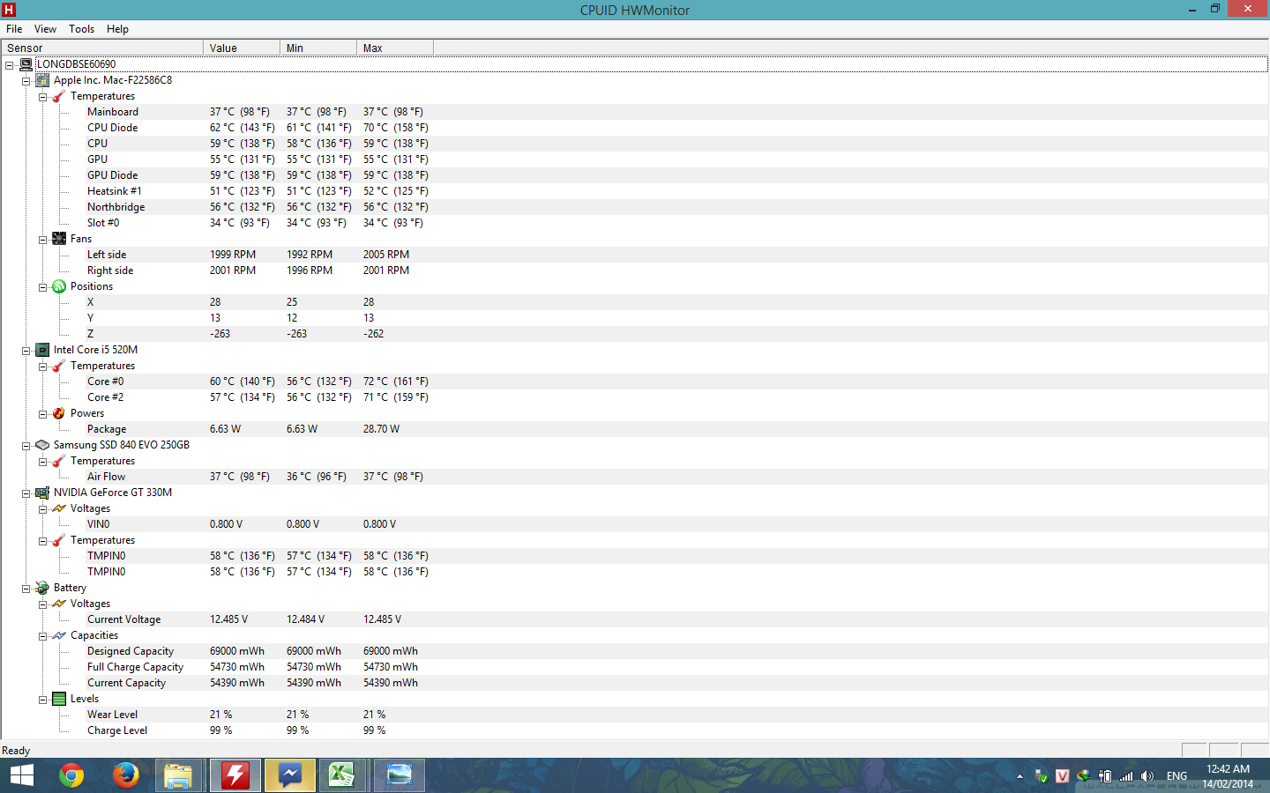Screen dimensions: 1270x793
Task: Click the thermometer icon under Samsung SSD
Action: (59, 461)
